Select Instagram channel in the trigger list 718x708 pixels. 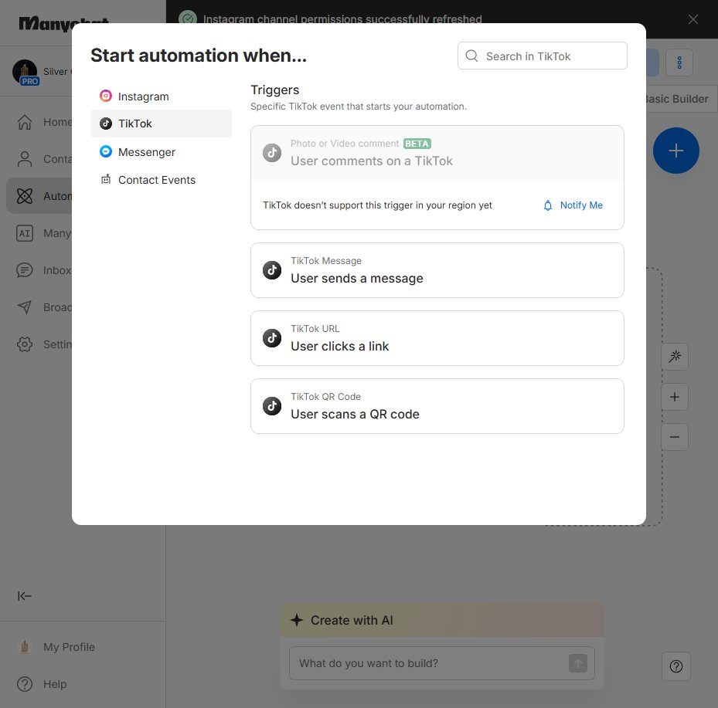click(x=161, y=97)
